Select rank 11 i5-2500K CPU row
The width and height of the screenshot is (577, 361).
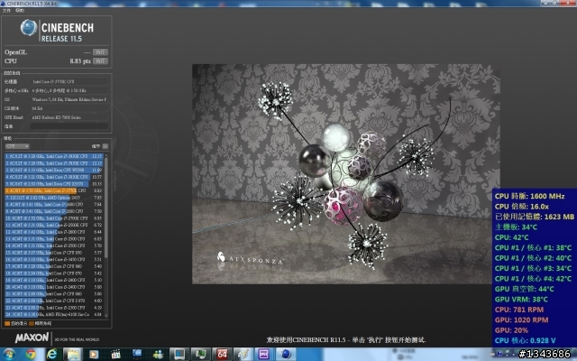(54, 225)
